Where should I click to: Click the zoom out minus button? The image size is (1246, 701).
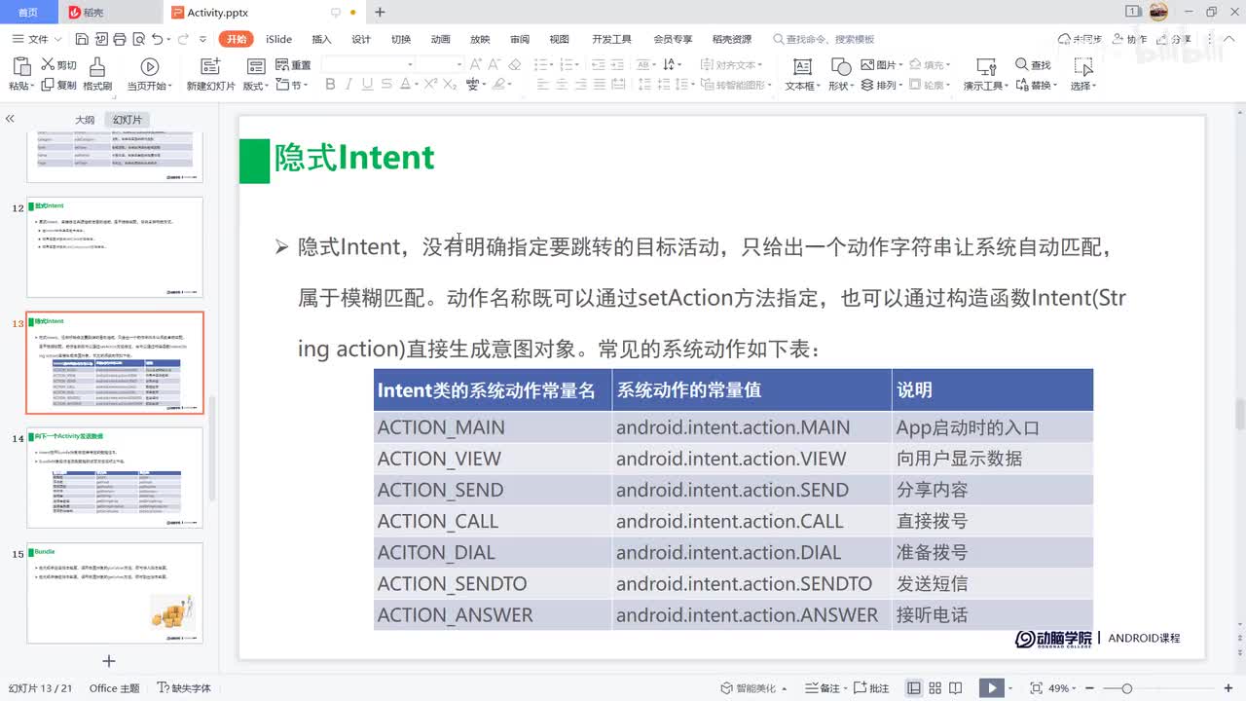coord(1089,688)
